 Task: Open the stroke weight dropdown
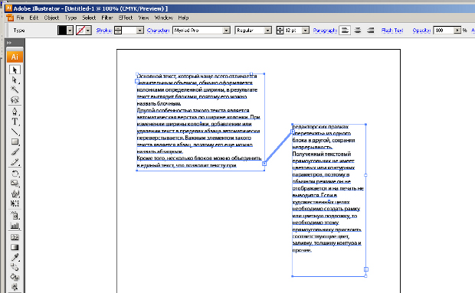click(139, 31)
